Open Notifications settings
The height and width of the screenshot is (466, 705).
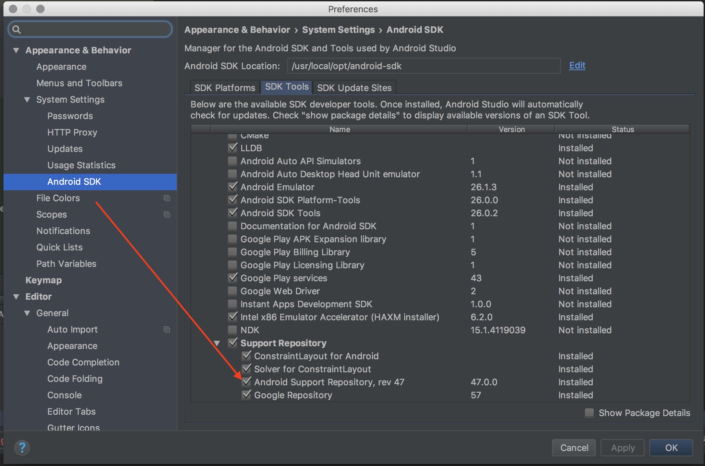pyautogui.click(x=63, y=231)
